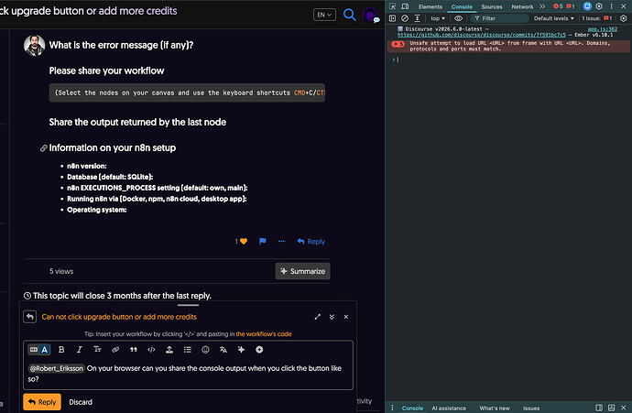Image resolution: width=632 pixels, height=413 pixels.
Task: Create live expression eye icon
Action: 458,18
